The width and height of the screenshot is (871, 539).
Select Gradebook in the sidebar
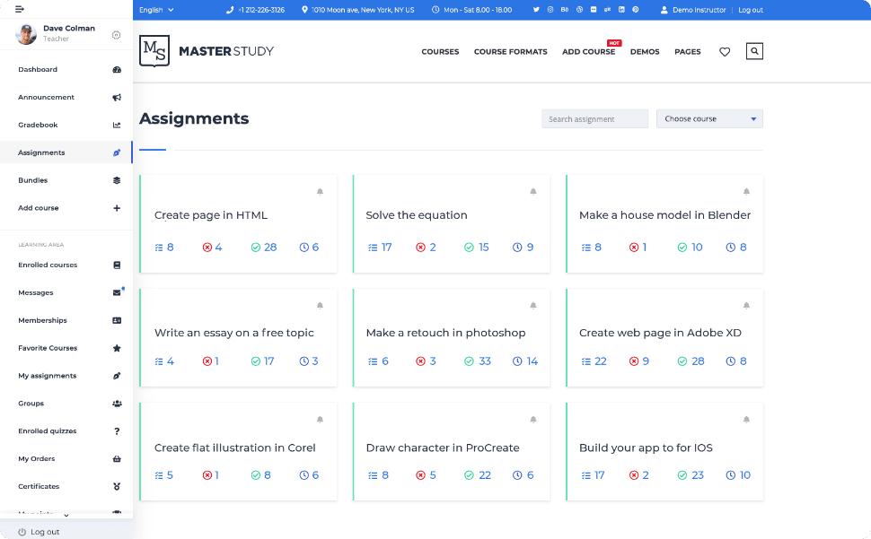pyautogui.click(x=38, y=125)
